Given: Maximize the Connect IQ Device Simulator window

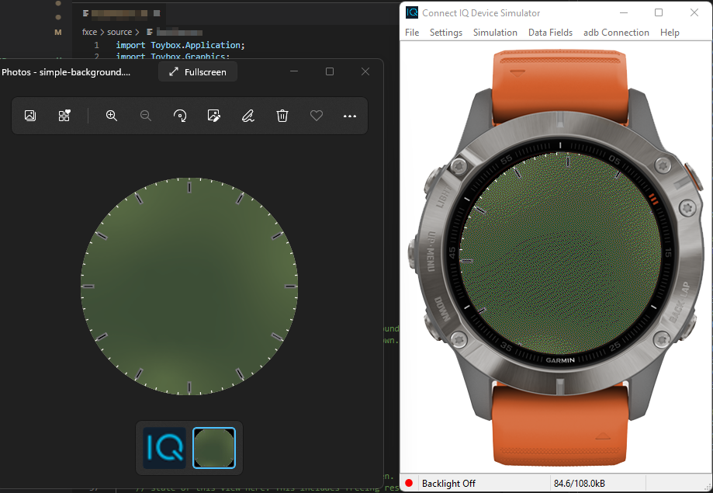Looking at the screenshot, I should pos(659,12).
